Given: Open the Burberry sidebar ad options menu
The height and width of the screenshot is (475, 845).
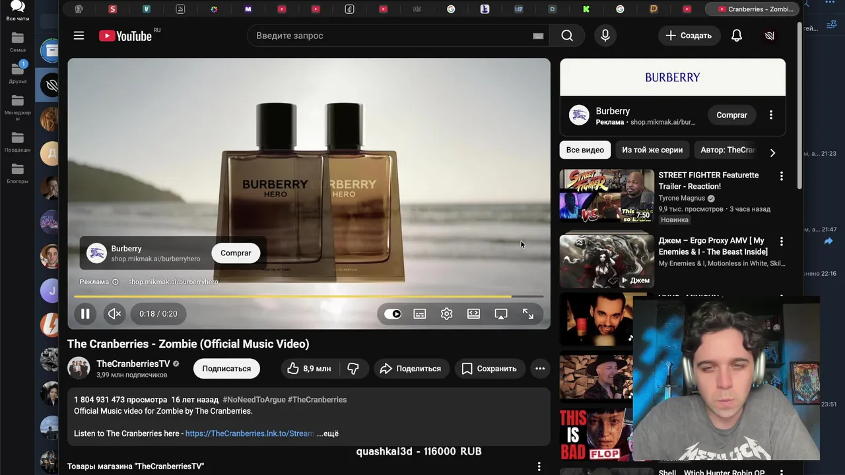Looking at the screenshot, I should pos(771,115).
